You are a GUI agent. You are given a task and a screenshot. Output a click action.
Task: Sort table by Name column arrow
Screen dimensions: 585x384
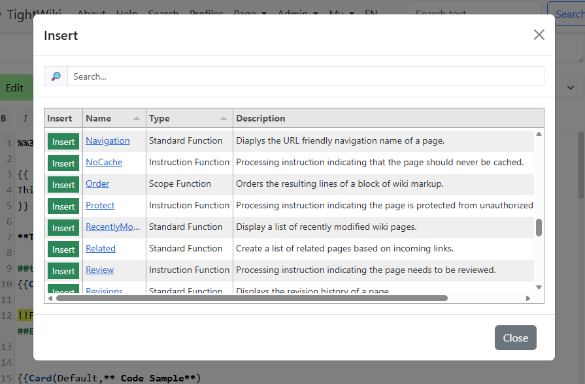tap(137, 119)
